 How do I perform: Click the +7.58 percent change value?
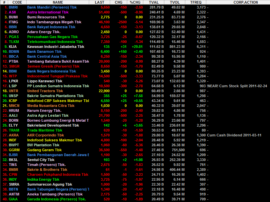click(x=138, y=96)
